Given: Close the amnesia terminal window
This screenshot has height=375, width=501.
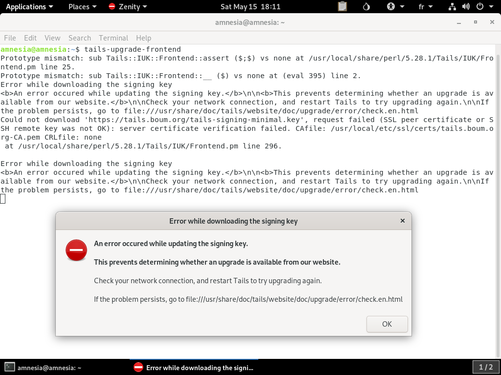Looking at the screenshot, I should [x=492, y=22].
